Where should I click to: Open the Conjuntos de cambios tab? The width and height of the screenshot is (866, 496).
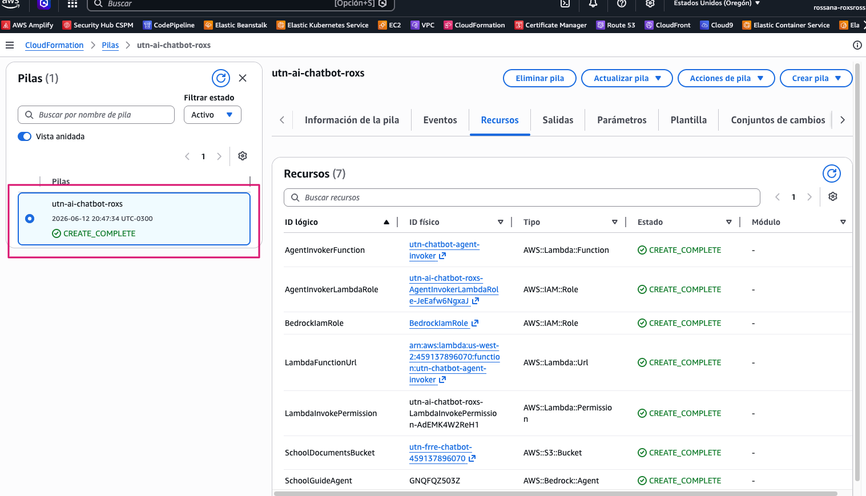[778, 120]
